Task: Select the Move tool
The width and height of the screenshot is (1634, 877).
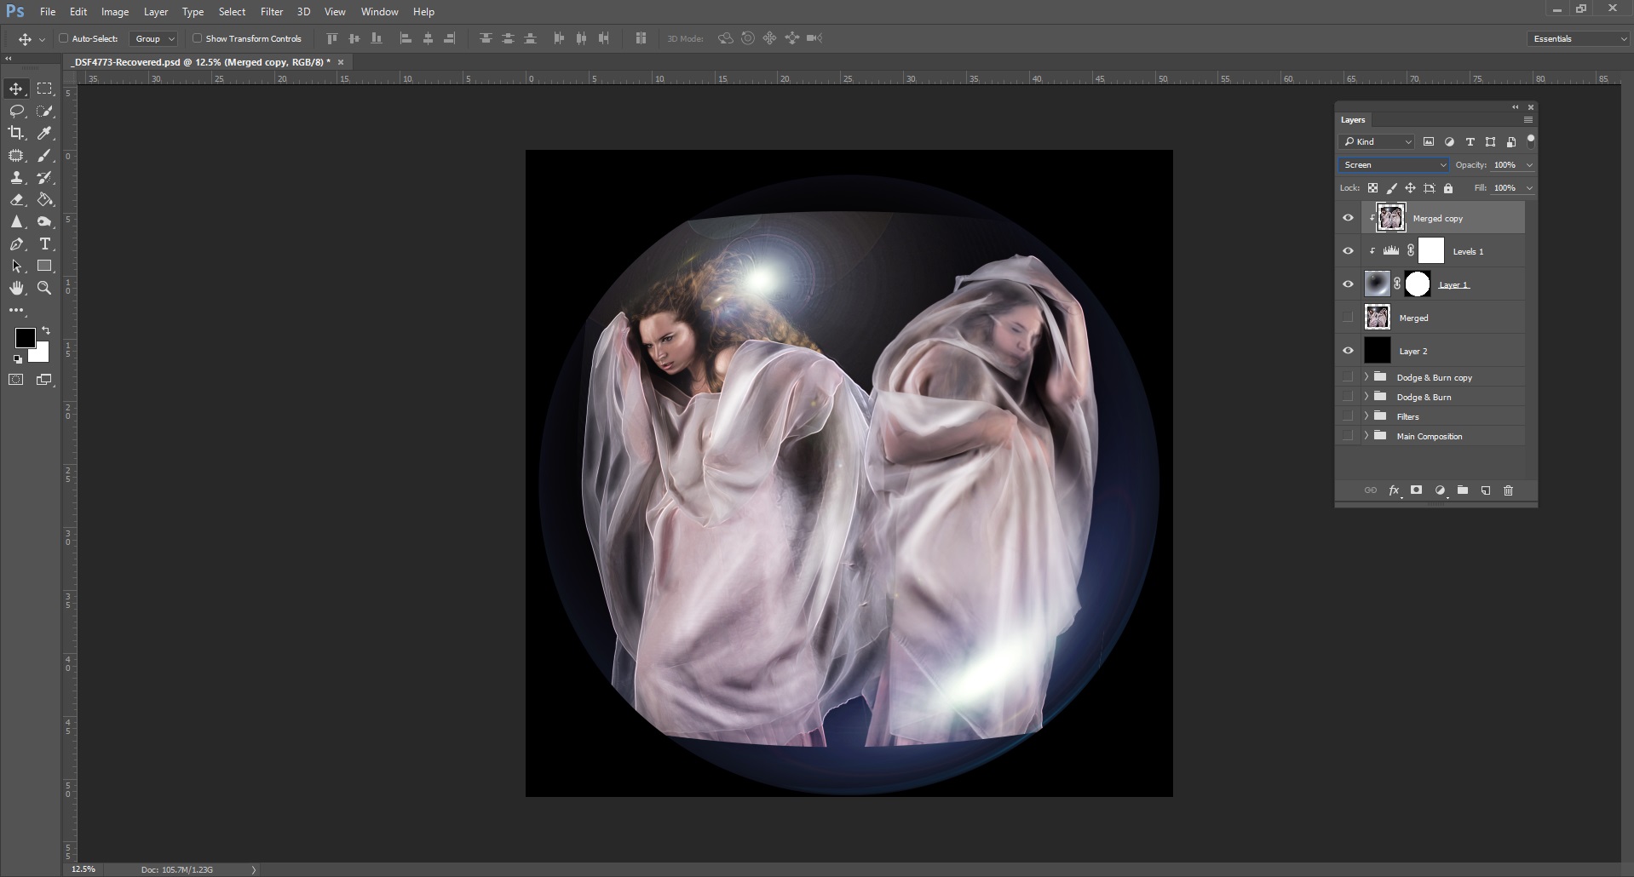Action: click(15, 88)
